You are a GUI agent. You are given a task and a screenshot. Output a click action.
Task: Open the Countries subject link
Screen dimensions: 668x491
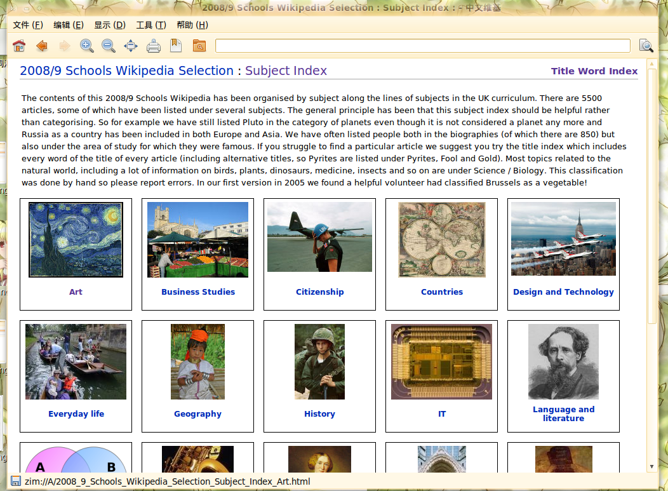(x=442, y=292)
